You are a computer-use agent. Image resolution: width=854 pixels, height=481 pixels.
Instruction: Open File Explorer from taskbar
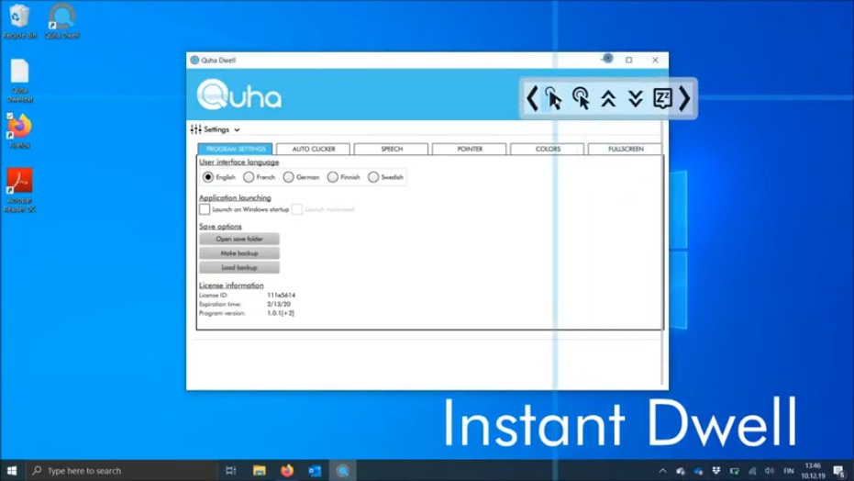(x=260, y=470)
